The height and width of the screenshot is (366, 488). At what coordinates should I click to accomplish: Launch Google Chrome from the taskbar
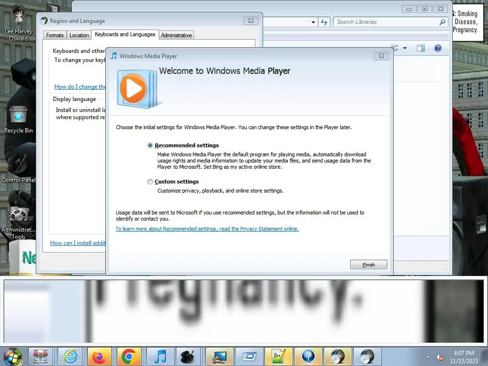(x=129, y=356)
